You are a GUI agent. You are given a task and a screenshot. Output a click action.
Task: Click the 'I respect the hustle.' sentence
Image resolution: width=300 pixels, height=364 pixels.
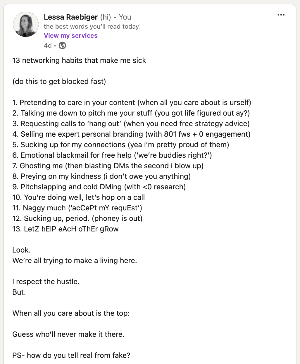pyautogui.click(x=46, y=281)
